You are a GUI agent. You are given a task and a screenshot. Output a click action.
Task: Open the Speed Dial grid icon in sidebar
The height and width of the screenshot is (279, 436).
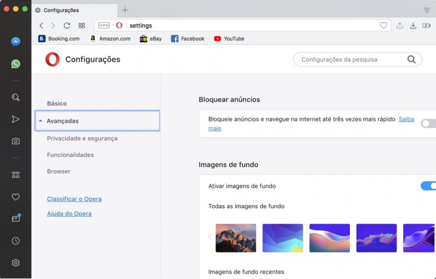coord(16,175)
